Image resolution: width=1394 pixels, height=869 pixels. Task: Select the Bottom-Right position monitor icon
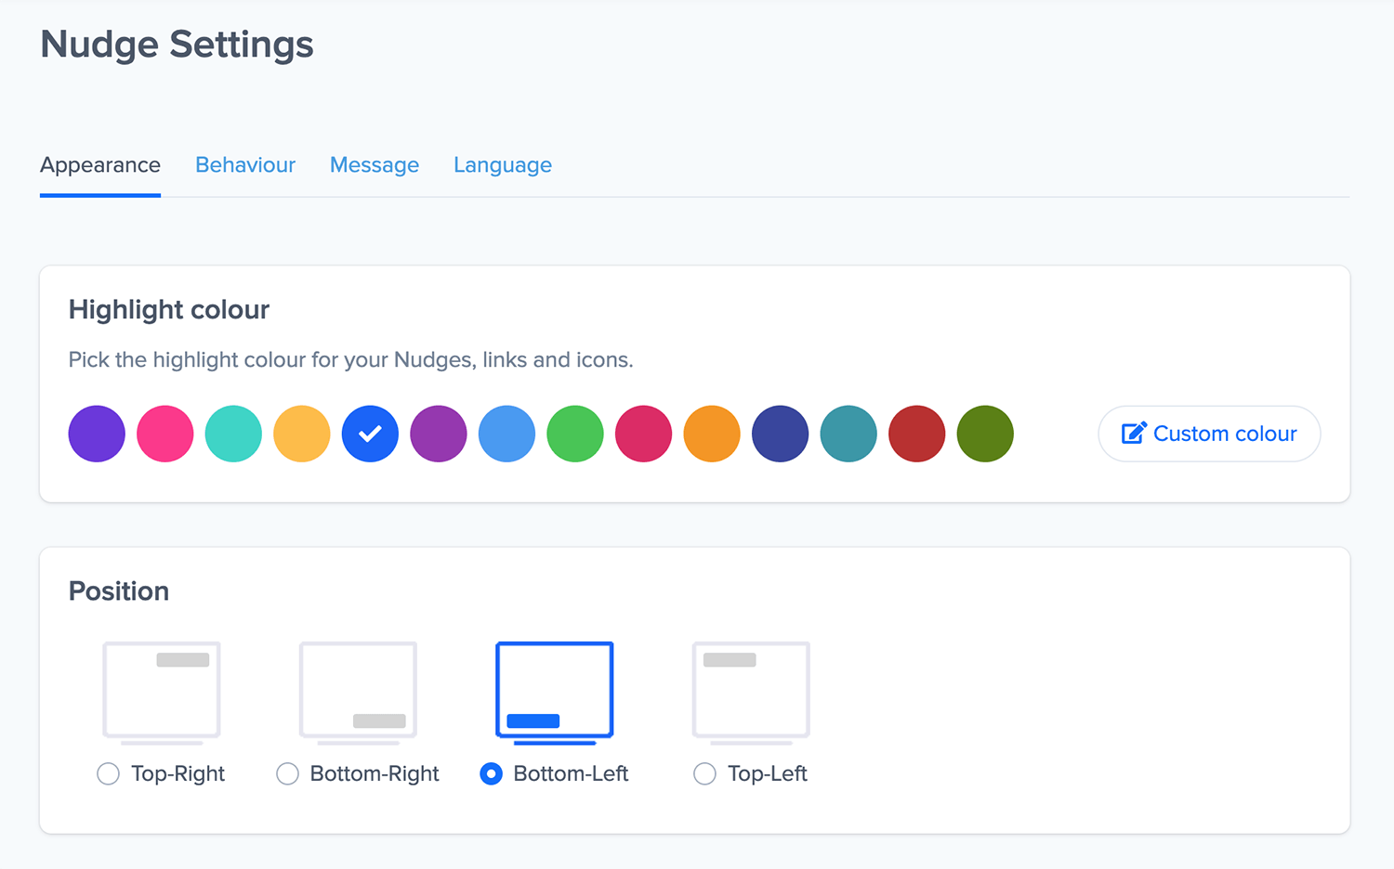click(x=358, y=692)
